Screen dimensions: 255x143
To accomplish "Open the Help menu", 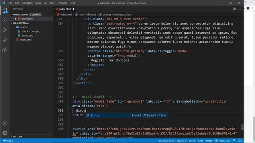I will point(72,3).
